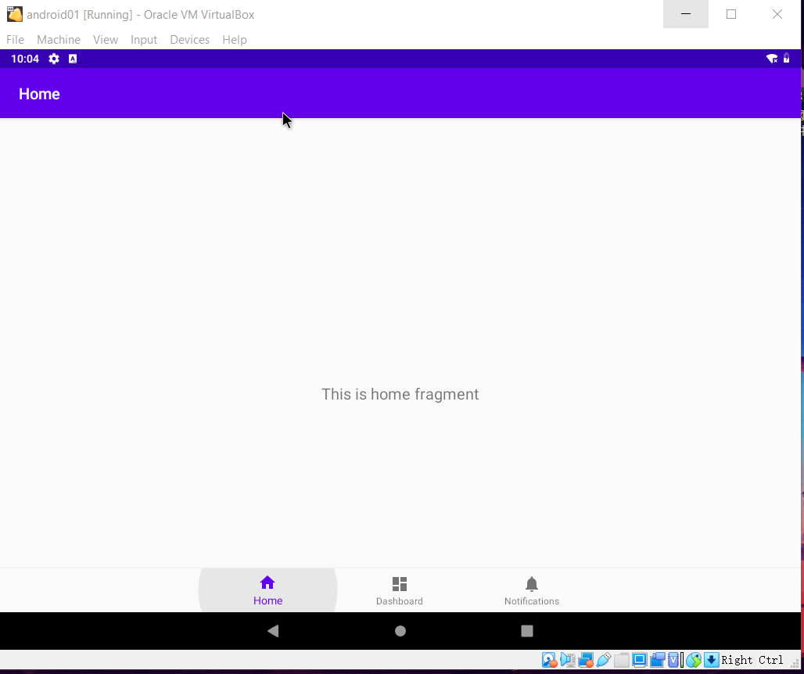This screenshot has height=674, width=804.
Task: Minimize the VirtualBox window
Action: click(x=686, y=14)
